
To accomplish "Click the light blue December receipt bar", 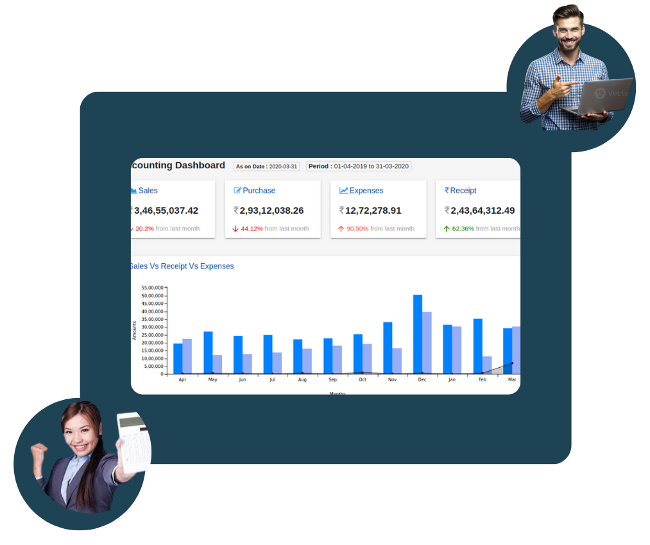I will [427, 343].
